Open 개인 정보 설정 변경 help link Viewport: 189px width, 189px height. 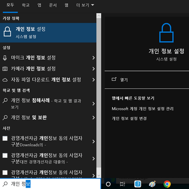coord(129,118)
